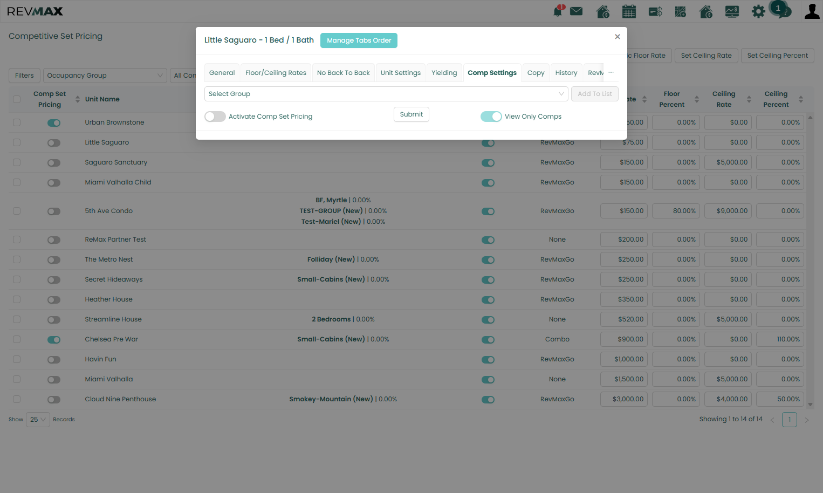Click the credit card dollar icon
Image resolution: width=823 pixels, height=493 pixels.
[655, 11]
